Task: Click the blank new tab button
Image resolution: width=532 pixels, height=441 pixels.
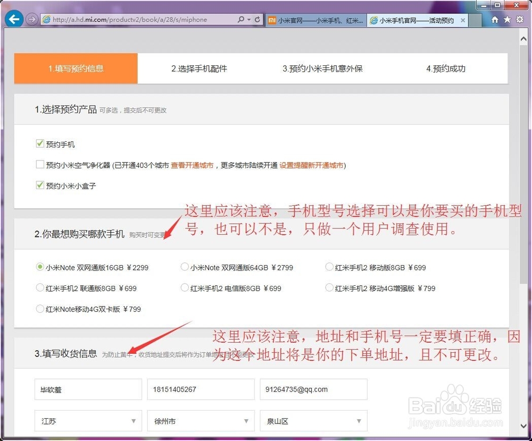Action: click(x=475, y=20)
